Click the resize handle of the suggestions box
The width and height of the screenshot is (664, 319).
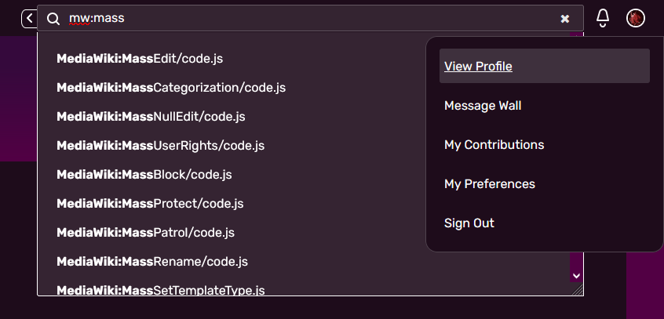coord(578,290)
